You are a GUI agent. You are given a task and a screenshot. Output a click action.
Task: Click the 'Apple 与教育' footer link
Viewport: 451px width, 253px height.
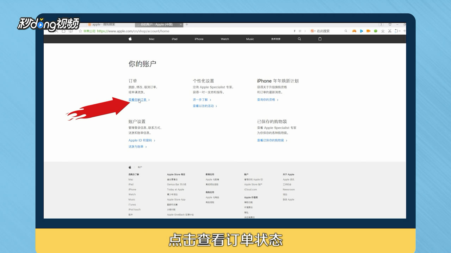click(x=212, y=180)
